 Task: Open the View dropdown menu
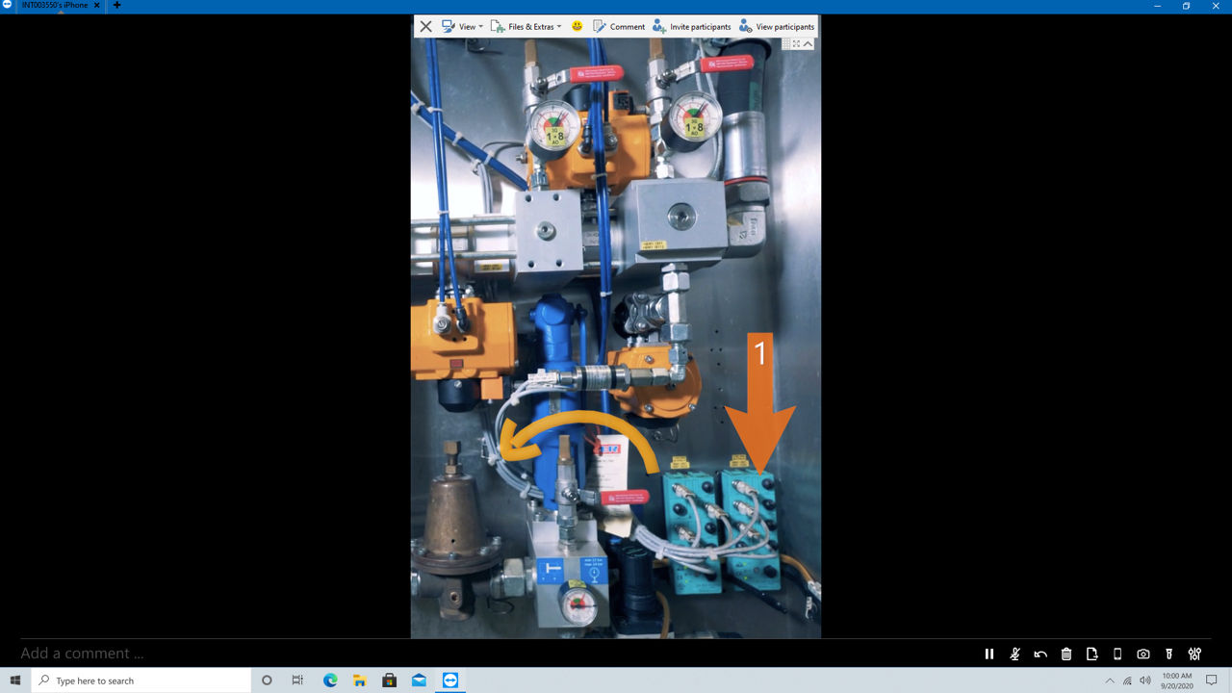[462, 27]
